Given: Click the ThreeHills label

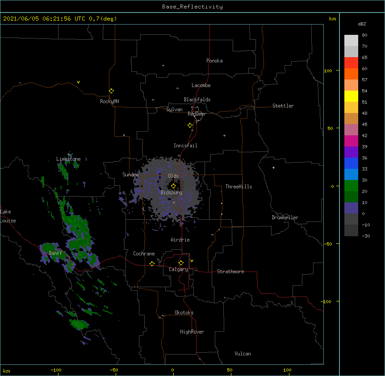Looking at the screenshot, I should [x=239, y=187].
